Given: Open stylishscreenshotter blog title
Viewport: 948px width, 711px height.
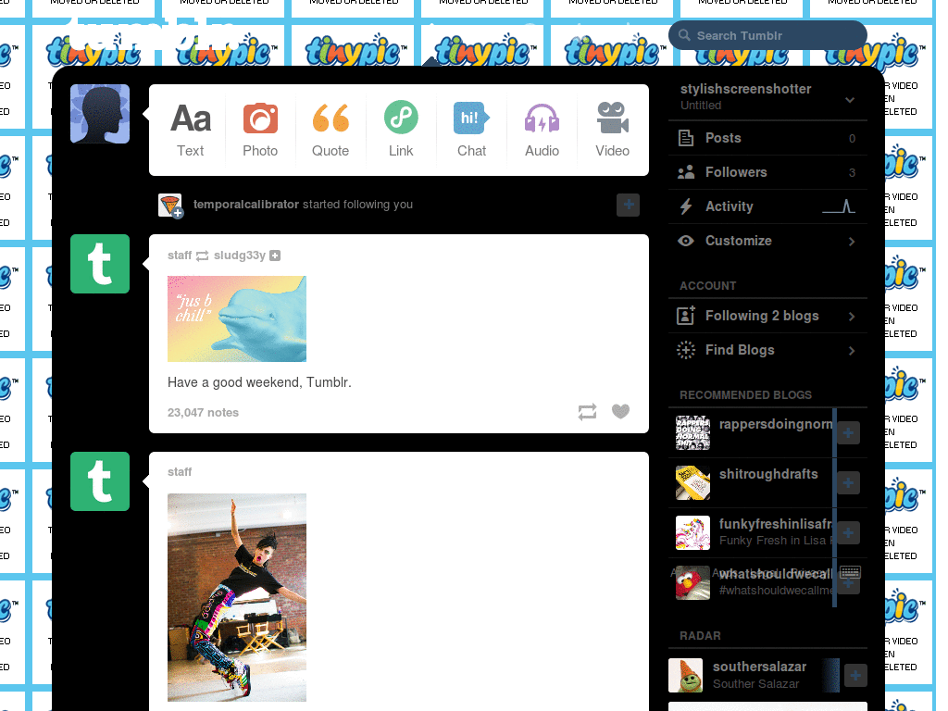Looking at the screenshot, I should (x=746, y=89).
